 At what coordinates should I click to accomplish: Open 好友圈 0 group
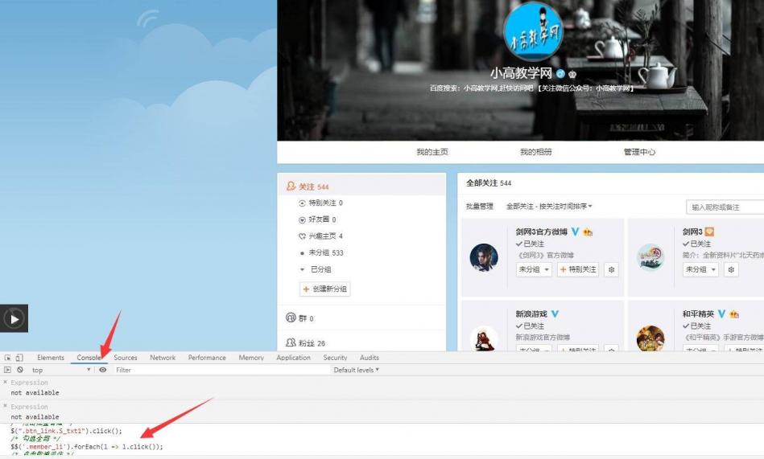click(318, 219)
